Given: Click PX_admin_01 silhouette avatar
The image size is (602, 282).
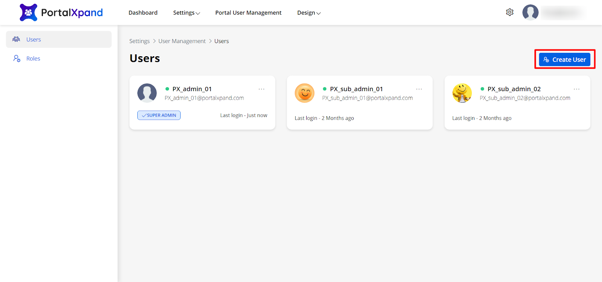Looking at the screenshot, I should tap(147, 93).
